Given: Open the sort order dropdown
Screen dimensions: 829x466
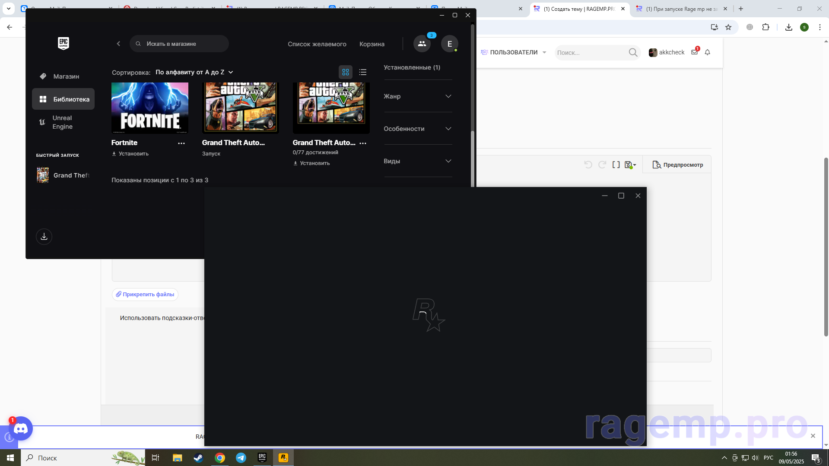Looking at the screenshot, I should [x=194, y=72].
